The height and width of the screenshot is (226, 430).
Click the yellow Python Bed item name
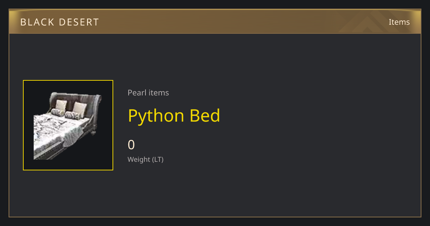tap(174, 116)
